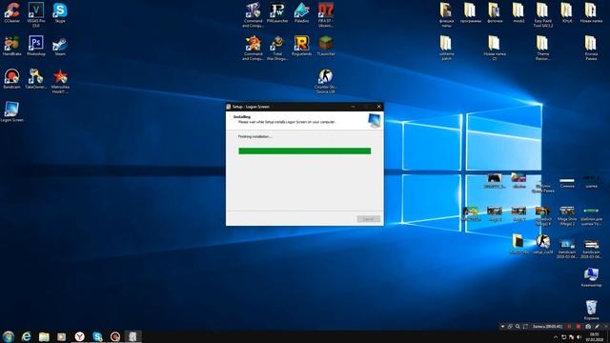Open the CCleaner desktop shortcut
Viewport: 610px width, 343px height.
tap(12, 12)
